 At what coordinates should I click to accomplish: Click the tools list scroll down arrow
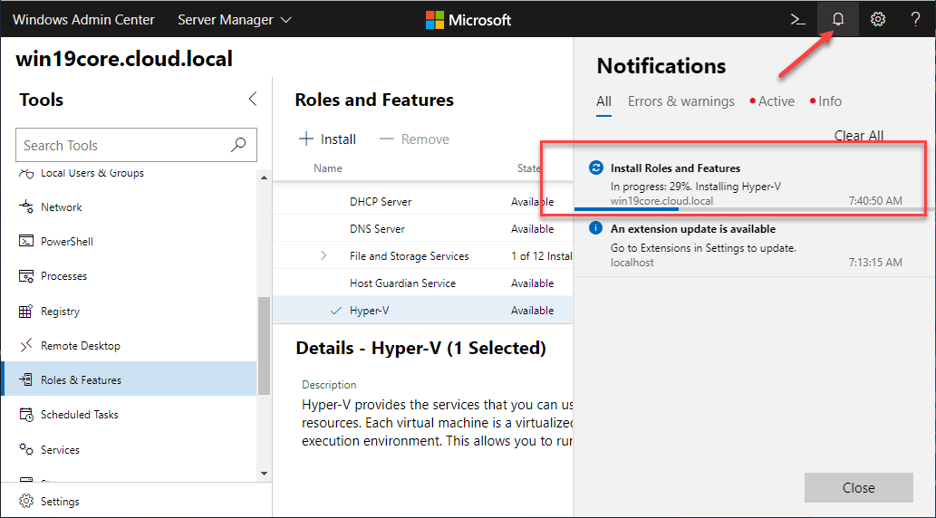tap(265, 474)
